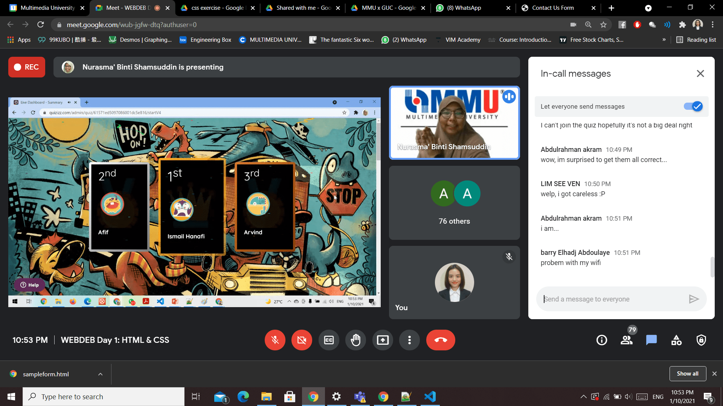Open Task View on taskbar
Screen dimensions: 723x406
click(196, 397)
